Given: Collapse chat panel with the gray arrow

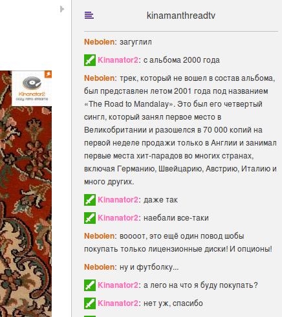Looking at the screenshot, I should (62, 9).
